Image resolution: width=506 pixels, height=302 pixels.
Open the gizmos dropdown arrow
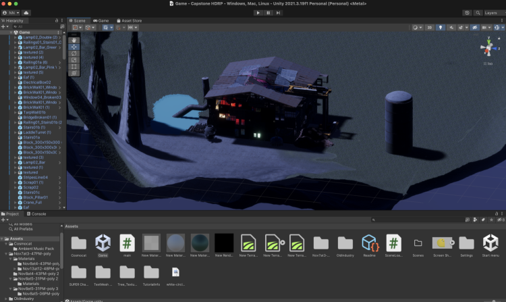(503, 28)
